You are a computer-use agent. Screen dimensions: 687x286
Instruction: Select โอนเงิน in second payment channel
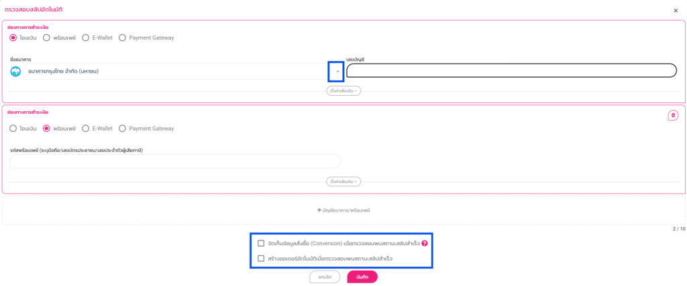pyautogui.click(x=13, y=128)
